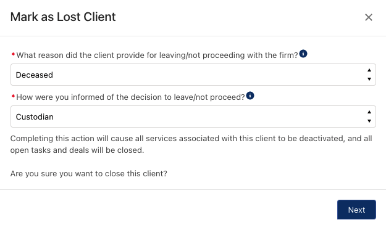Click the 'What reason did the client provide' label

coord(157,55)
